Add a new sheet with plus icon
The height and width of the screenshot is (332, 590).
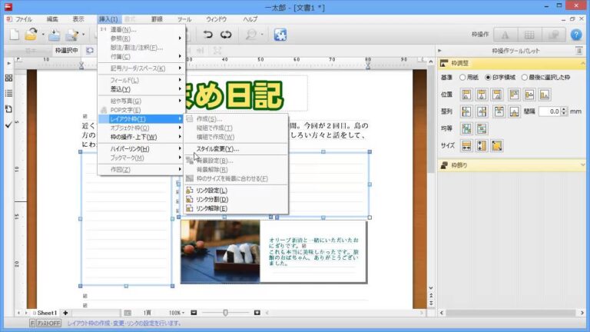65,313
